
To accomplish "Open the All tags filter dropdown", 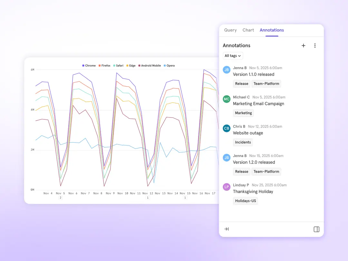I will tap(233, 55).
